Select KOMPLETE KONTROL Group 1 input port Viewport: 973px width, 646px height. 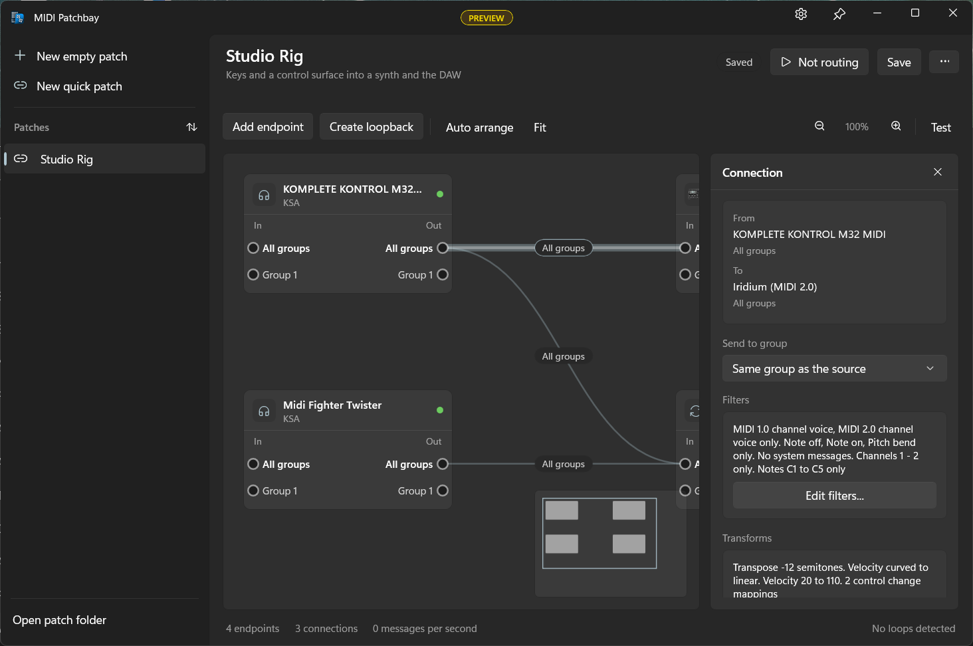click(x=253, y=274)
